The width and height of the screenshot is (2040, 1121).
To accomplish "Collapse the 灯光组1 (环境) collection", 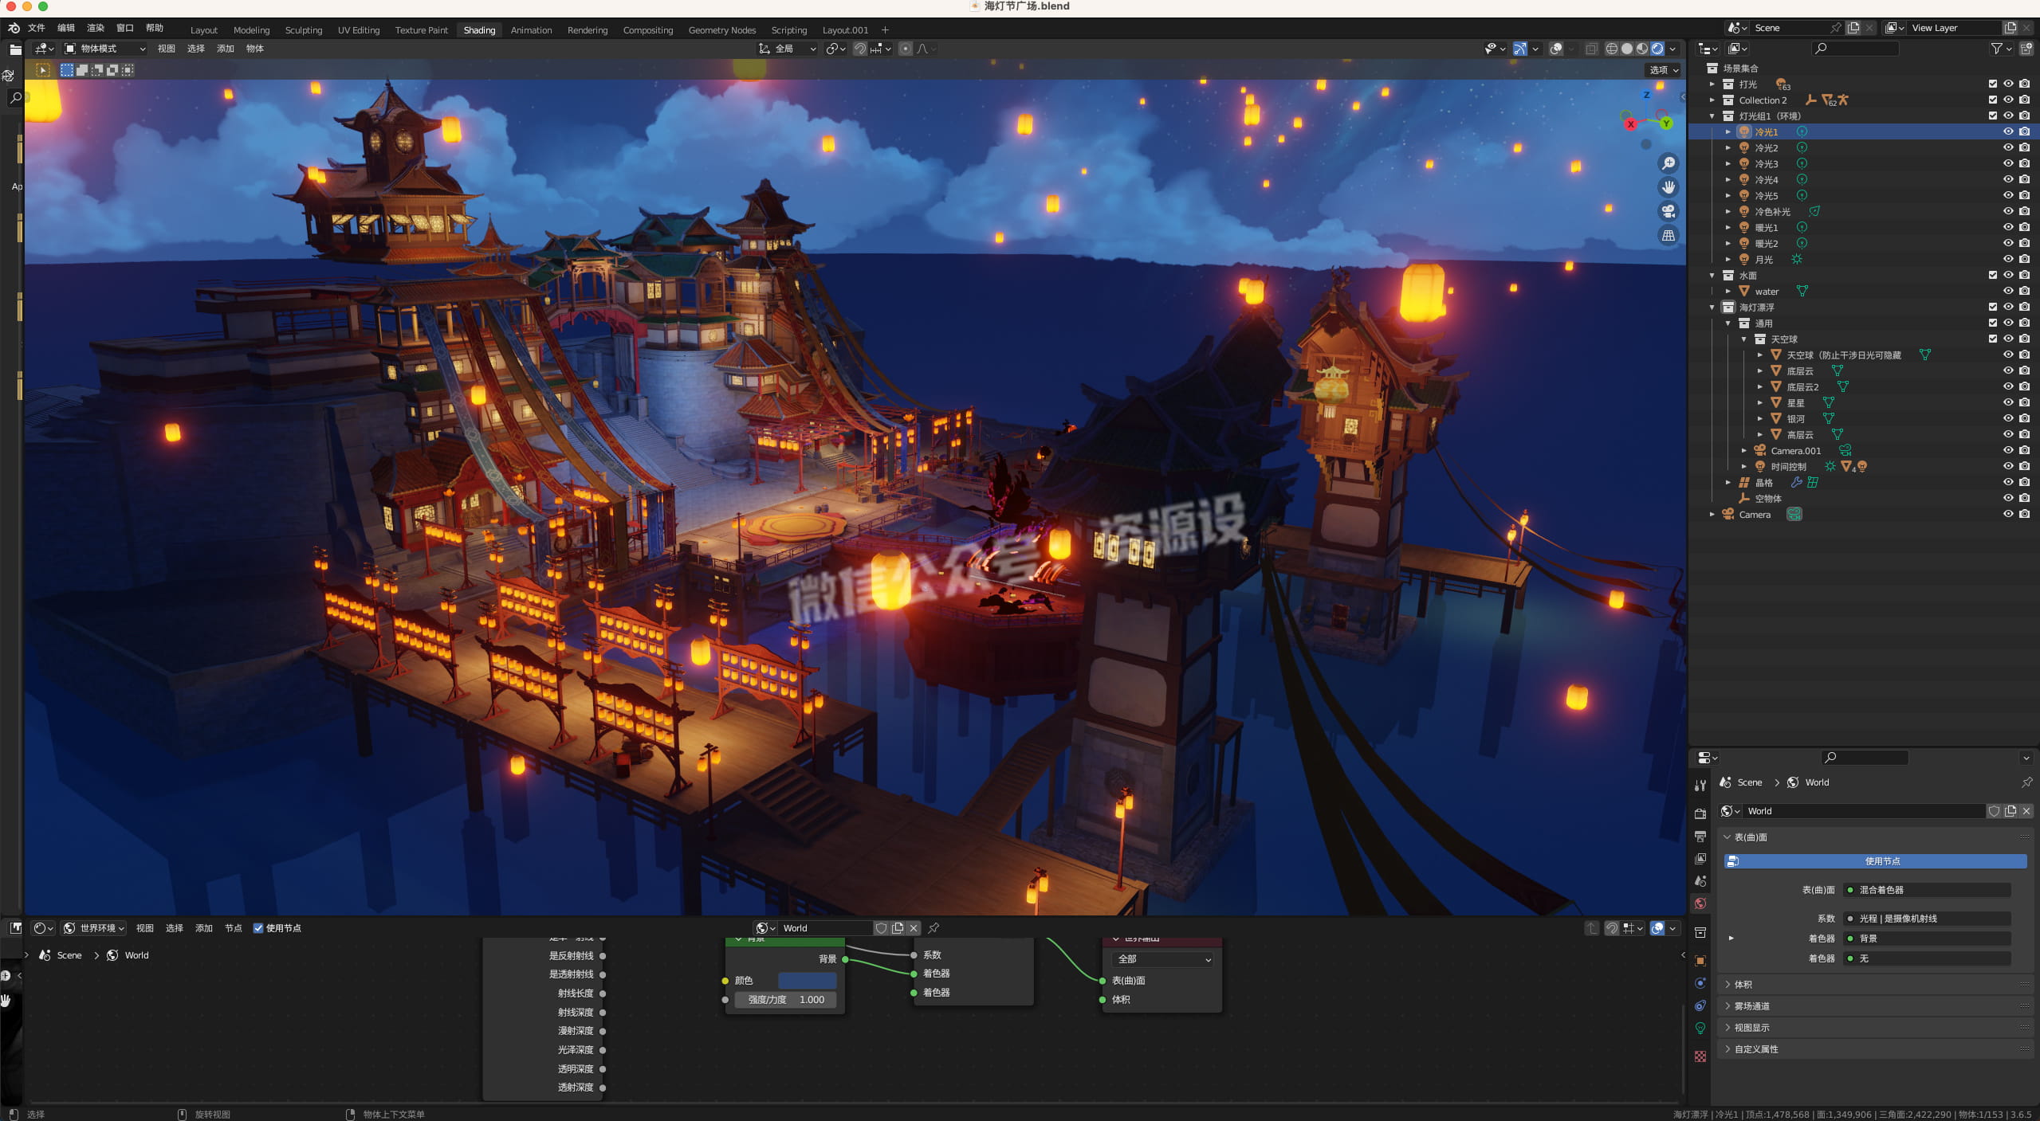I will [x=1712, y=116].
